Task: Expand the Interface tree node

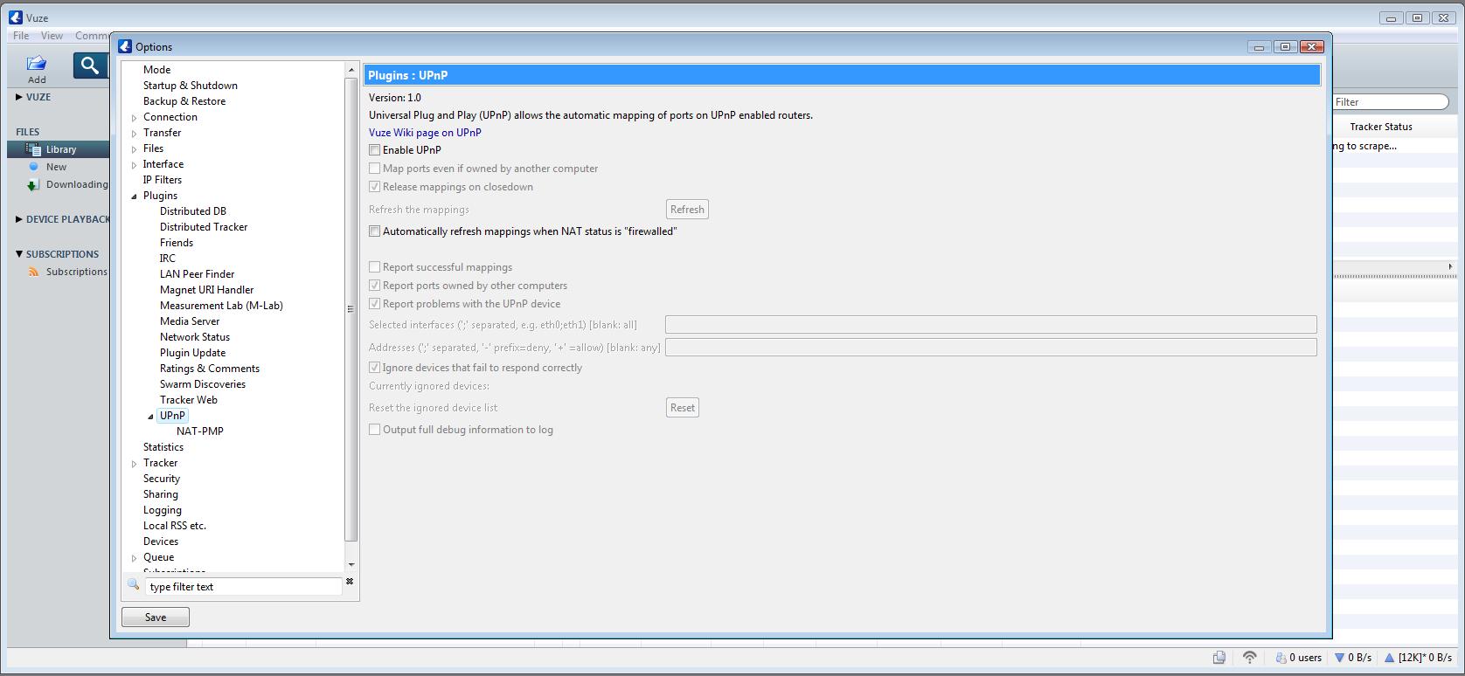Action: (x=135, y=165)
